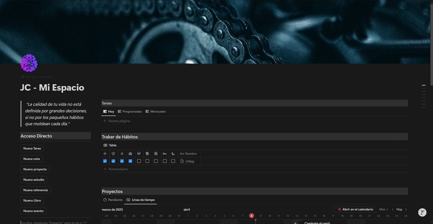Uncheck the briefcase habit checkbox
The width and height of the screenshot is (433, 224).
click(x=130, y=161)
